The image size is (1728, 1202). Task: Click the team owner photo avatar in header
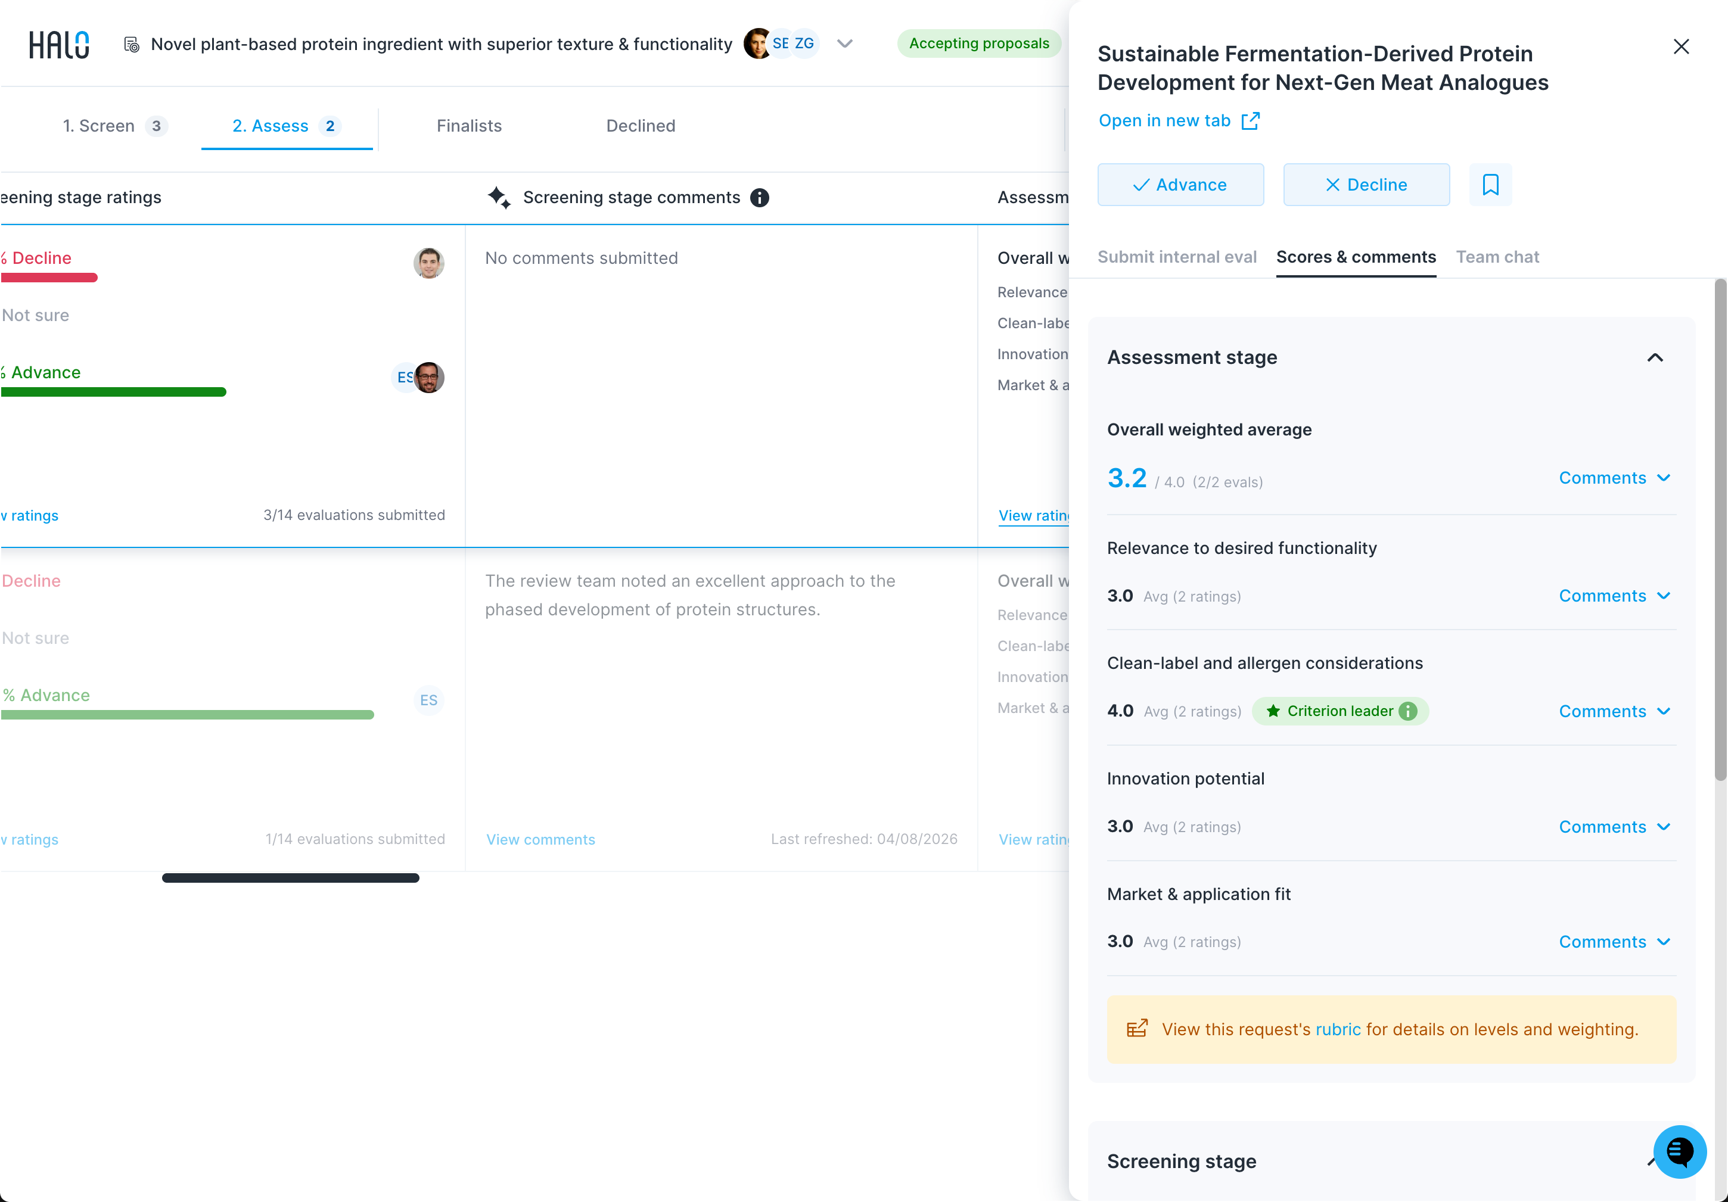click(x=757, y=43)
